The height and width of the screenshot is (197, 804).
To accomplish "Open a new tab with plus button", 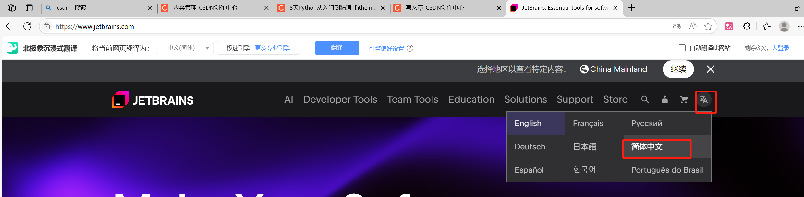I will (x=631, y=8).
